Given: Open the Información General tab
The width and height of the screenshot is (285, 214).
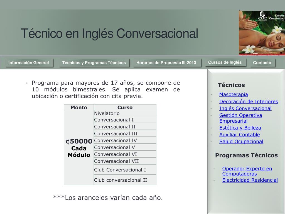Looking at the screenshot, I should click(x=29, y=63).
